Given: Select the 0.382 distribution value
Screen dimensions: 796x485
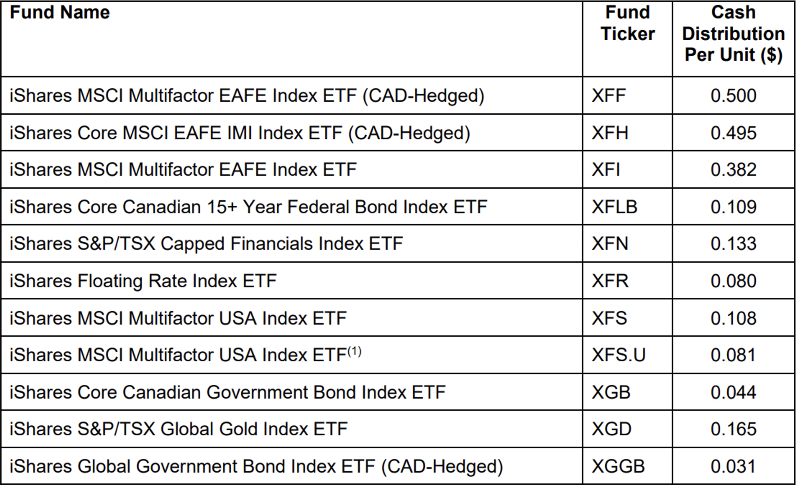Looking at the screenshot, I should (733, 170).
